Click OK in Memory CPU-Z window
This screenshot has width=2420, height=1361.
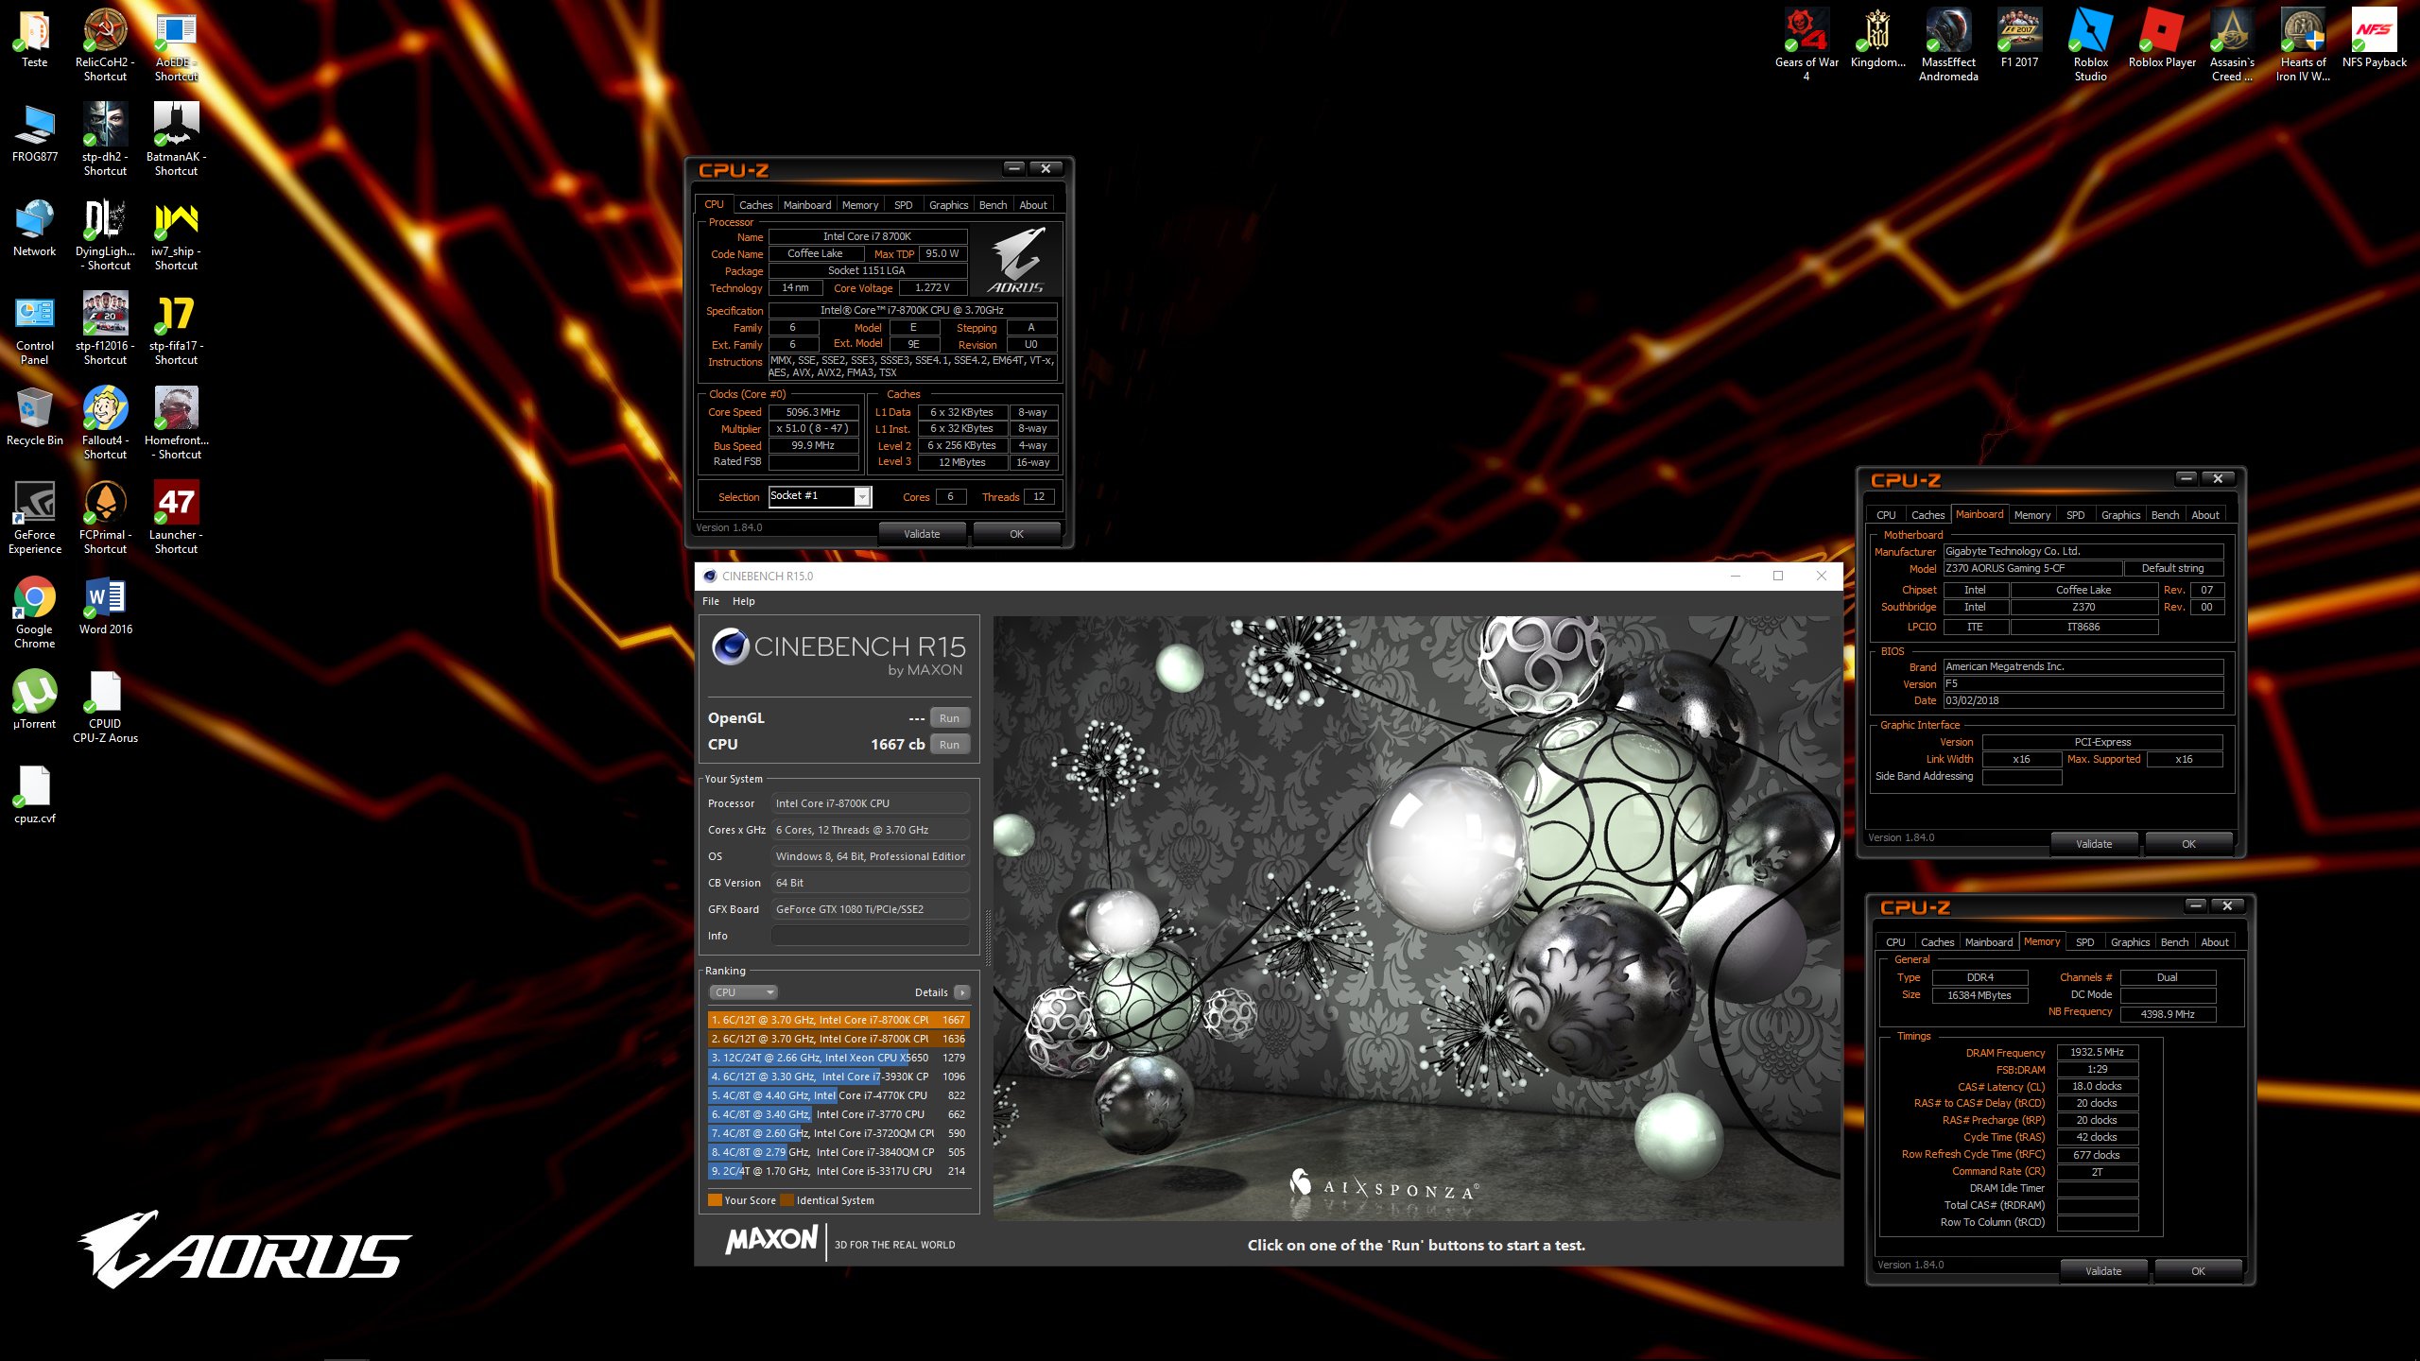(x=2198, y=1270)
